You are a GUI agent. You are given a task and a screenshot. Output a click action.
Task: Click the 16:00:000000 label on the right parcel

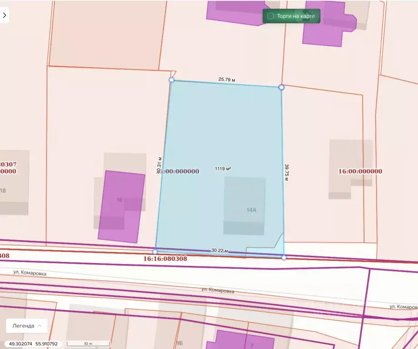coord(360,171)
